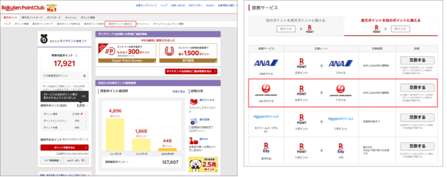Open the ポイント運用 row chevron
447x177 pixels.
click(x=86, y=114)
